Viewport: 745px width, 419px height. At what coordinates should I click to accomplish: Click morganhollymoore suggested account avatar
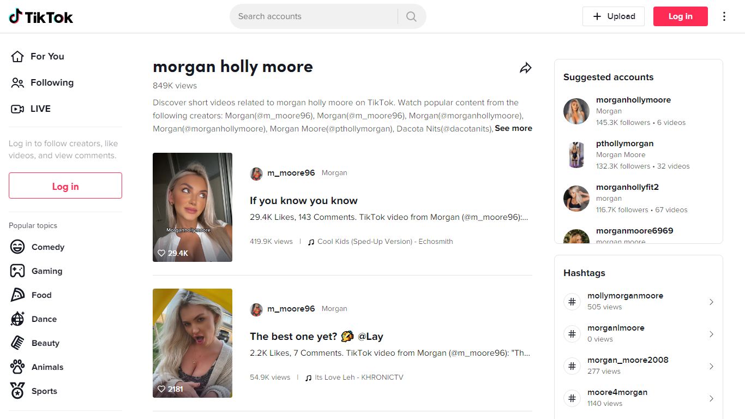(576, 111)
